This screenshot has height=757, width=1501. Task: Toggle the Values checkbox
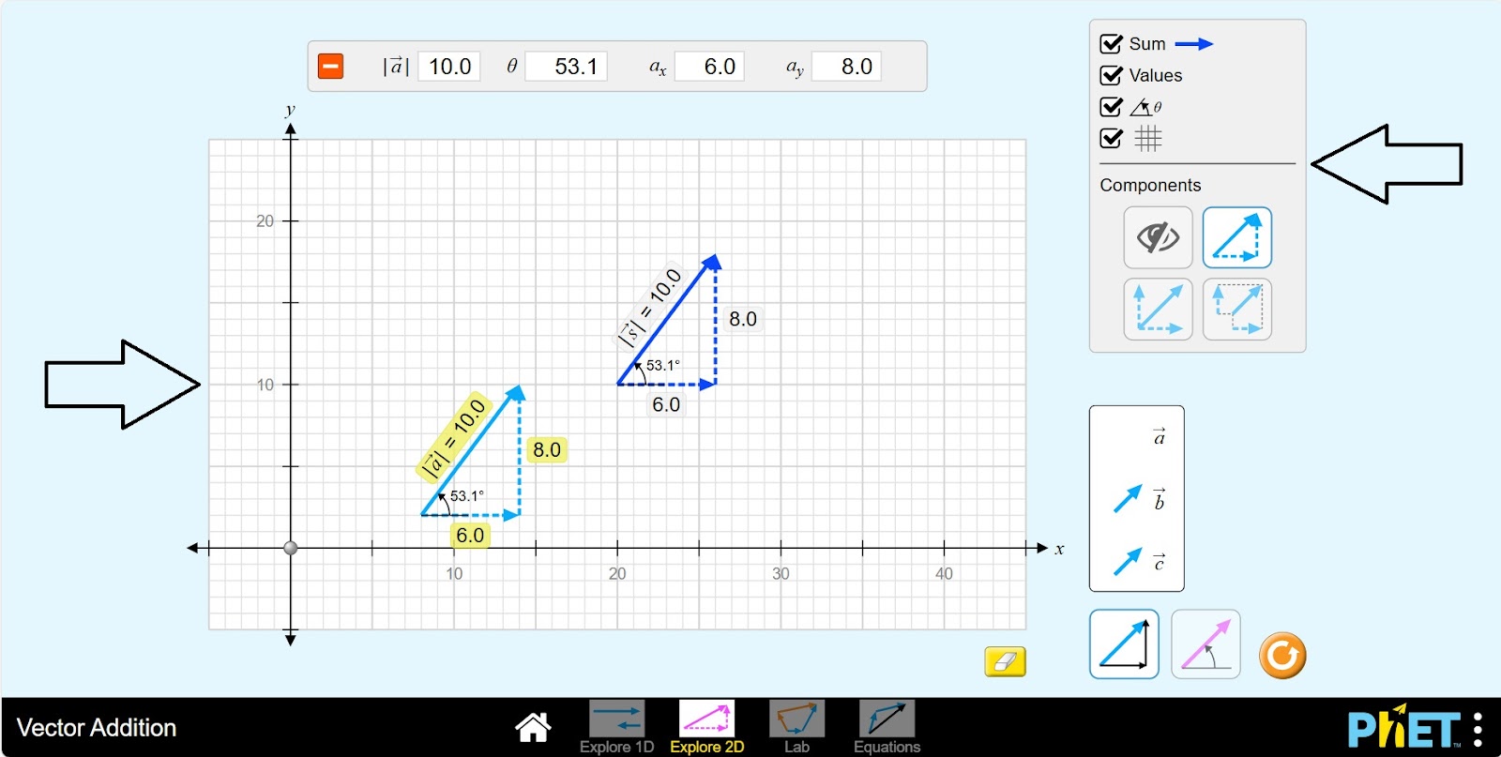click(1112, 75)
